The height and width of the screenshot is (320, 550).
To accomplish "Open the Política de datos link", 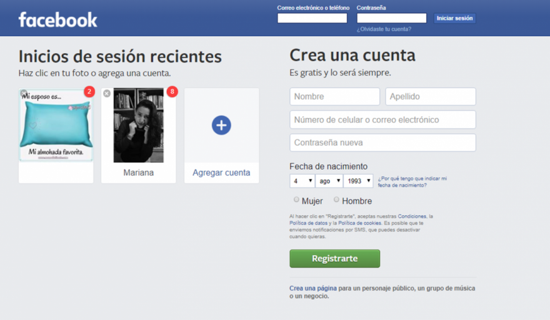I will [x=308, y=223].
